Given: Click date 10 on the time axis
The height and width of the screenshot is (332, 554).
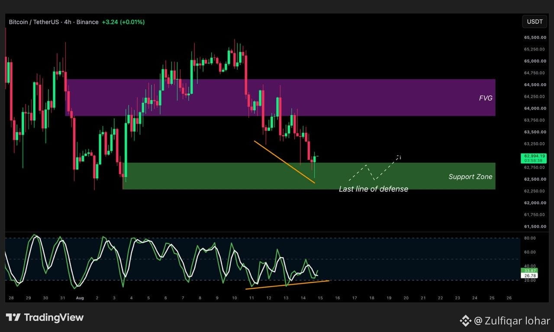Looking at the screenshot, I should pos(234,298).
